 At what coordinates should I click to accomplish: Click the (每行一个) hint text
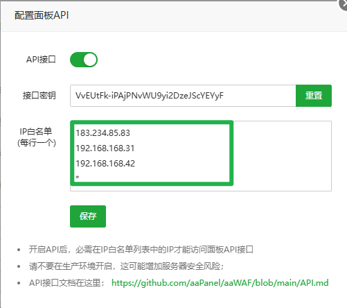tap(37, 143)
